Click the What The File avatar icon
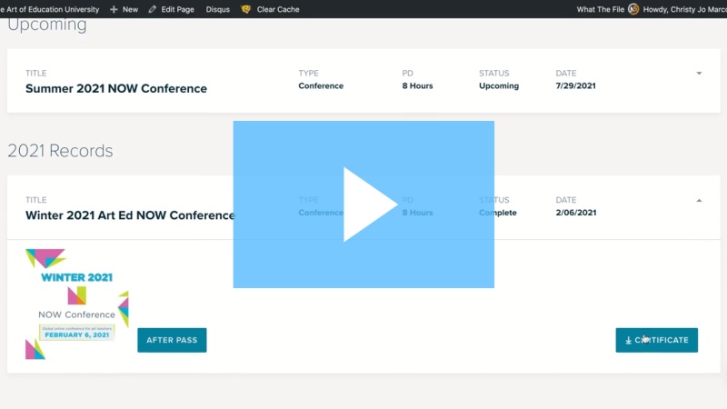Viewport: 727px width, 409px height. [633, 9]
